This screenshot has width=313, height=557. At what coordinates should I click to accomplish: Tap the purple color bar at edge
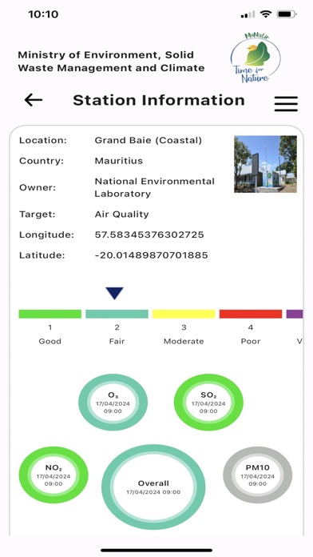click(295, 314)
